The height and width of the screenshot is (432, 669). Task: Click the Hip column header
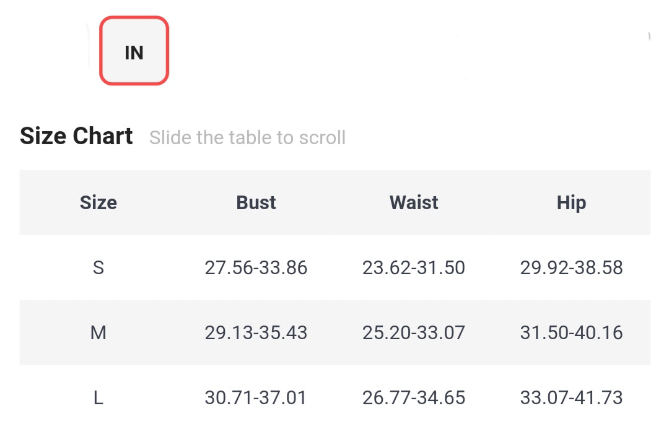pos(571,202)
